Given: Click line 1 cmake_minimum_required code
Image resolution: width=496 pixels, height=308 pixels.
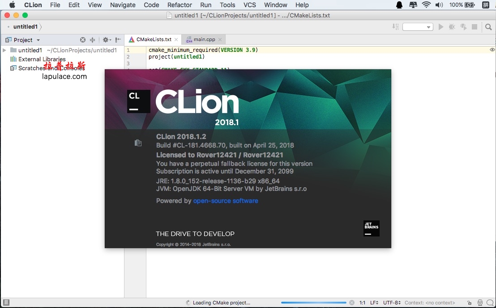Looking at the screenshot, I should pyautogui.click(x=203, y=50).
